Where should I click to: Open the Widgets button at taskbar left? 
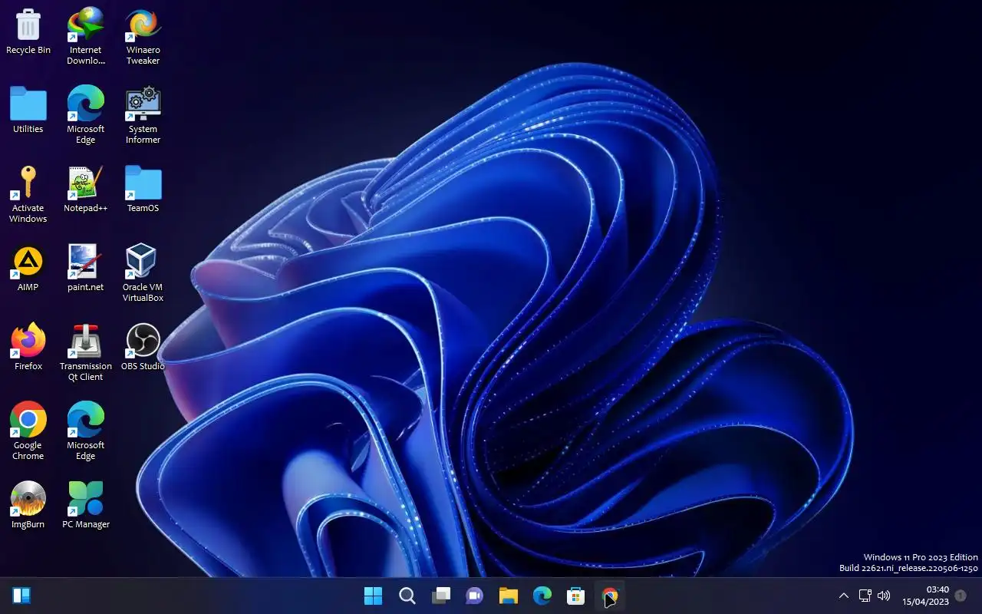(x=21, y=596)
